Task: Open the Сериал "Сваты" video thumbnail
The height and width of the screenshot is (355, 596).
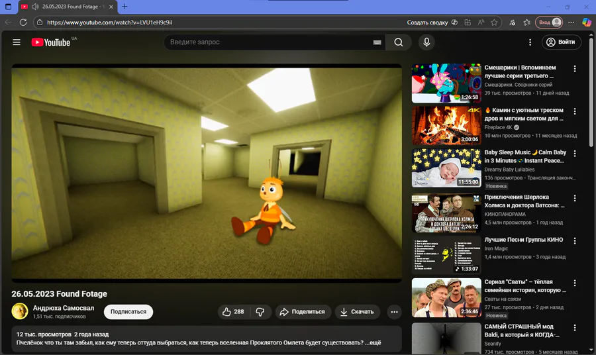Action: pos(446,297)
